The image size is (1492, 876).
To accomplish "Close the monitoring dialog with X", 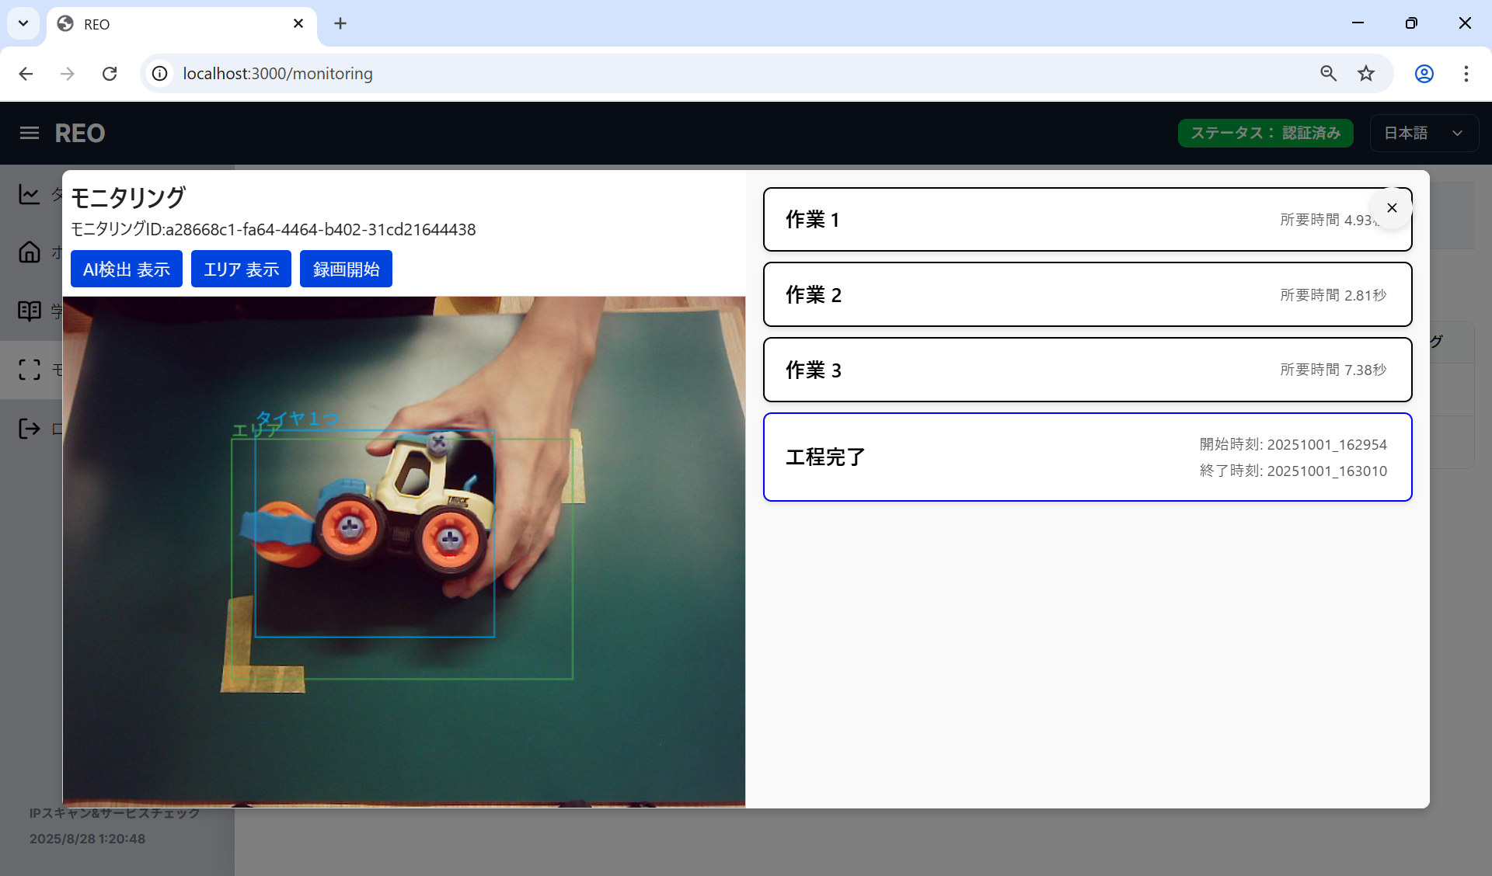I will click(x=1392, y=208).
